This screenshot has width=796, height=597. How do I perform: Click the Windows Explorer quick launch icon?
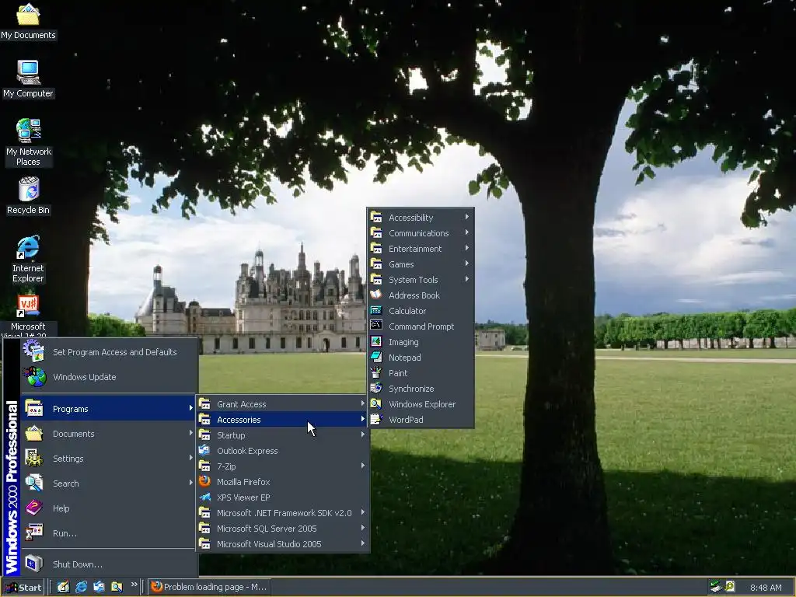pos(117,587)
